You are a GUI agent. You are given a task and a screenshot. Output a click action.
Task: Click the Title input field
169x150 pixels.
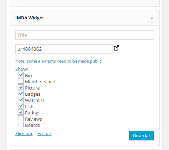click(x=85, y=35)
